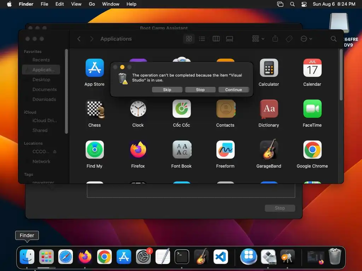The width and height of the screenshot is (362, 271).
Task: Click the Applications window vertical scrollbar
Action: [341, 75]
